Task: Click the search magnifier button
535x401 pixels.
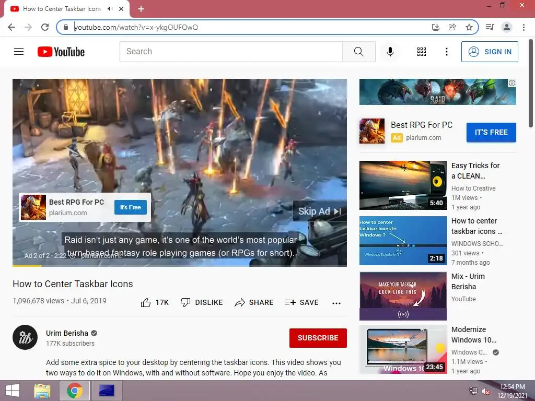Action: [x=358, y=52]
